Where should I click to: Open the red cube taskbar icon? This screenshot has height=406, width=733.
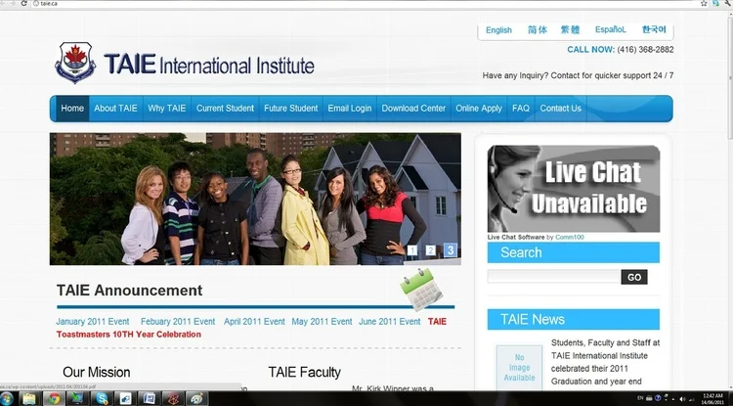coord(173,399)
